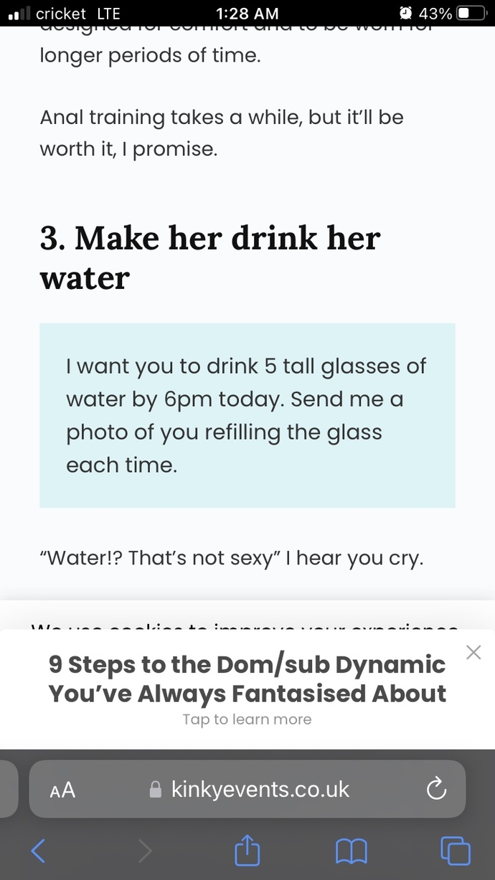Screen dimensions: 495x880
Task: View open tabs with the tabs icon
Action: click(456, 851)
